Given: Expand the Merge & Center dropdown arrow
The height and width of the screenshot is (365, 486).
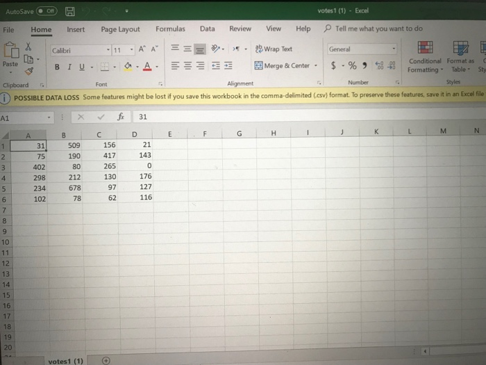Looking at the screenshot, I should pyautogui.click(x=315, y=65).
